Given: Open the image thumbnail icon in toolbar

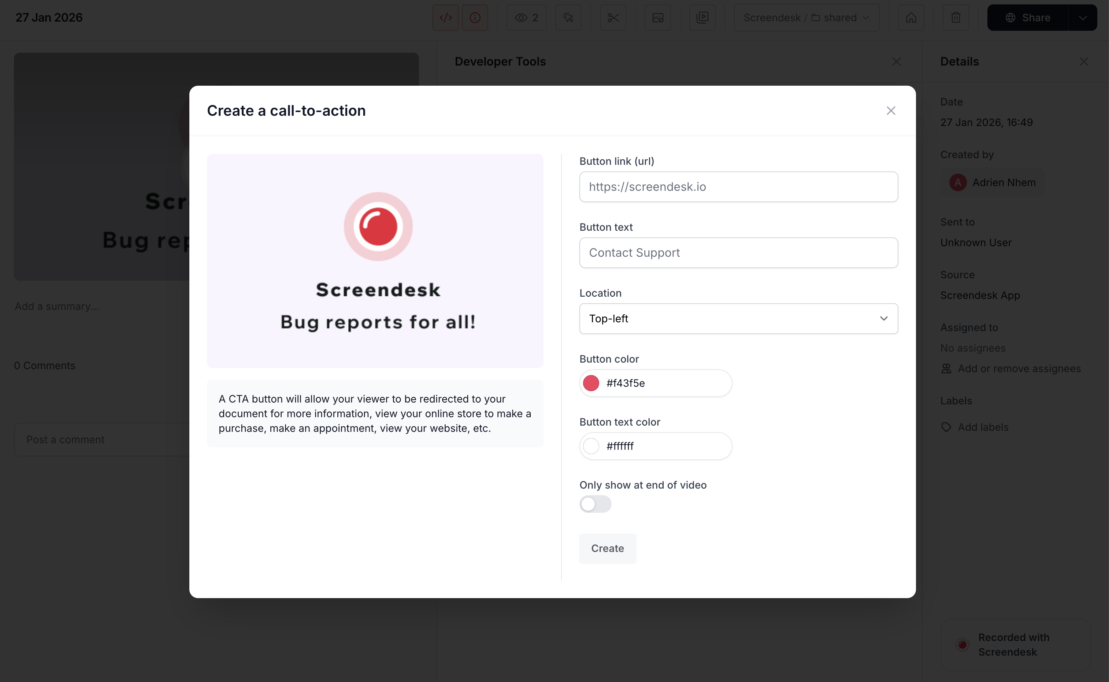Looking at the screenshot, I should click(657, 18).
